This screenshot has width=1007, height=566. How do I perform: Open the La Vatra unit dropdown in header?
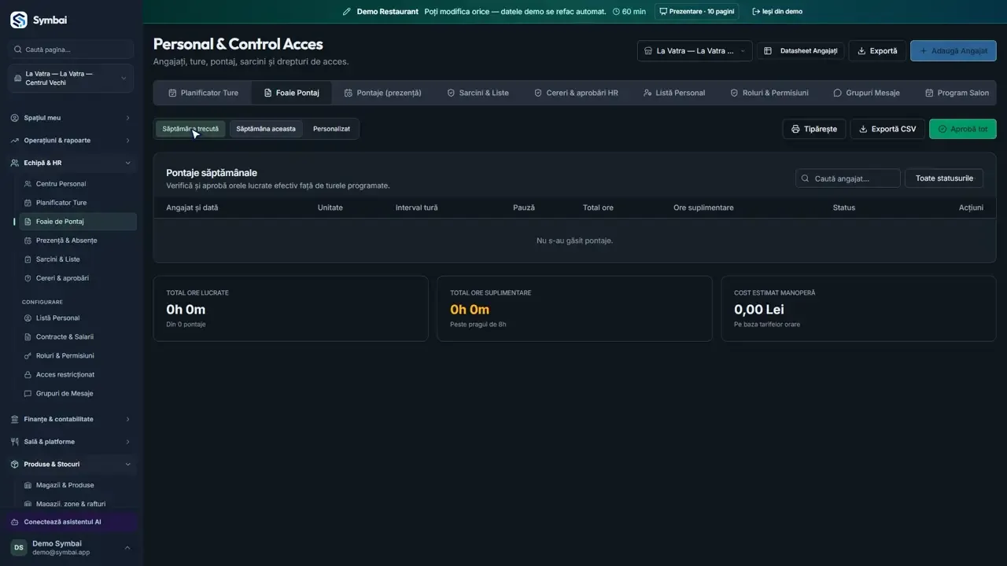pos(695,51)
